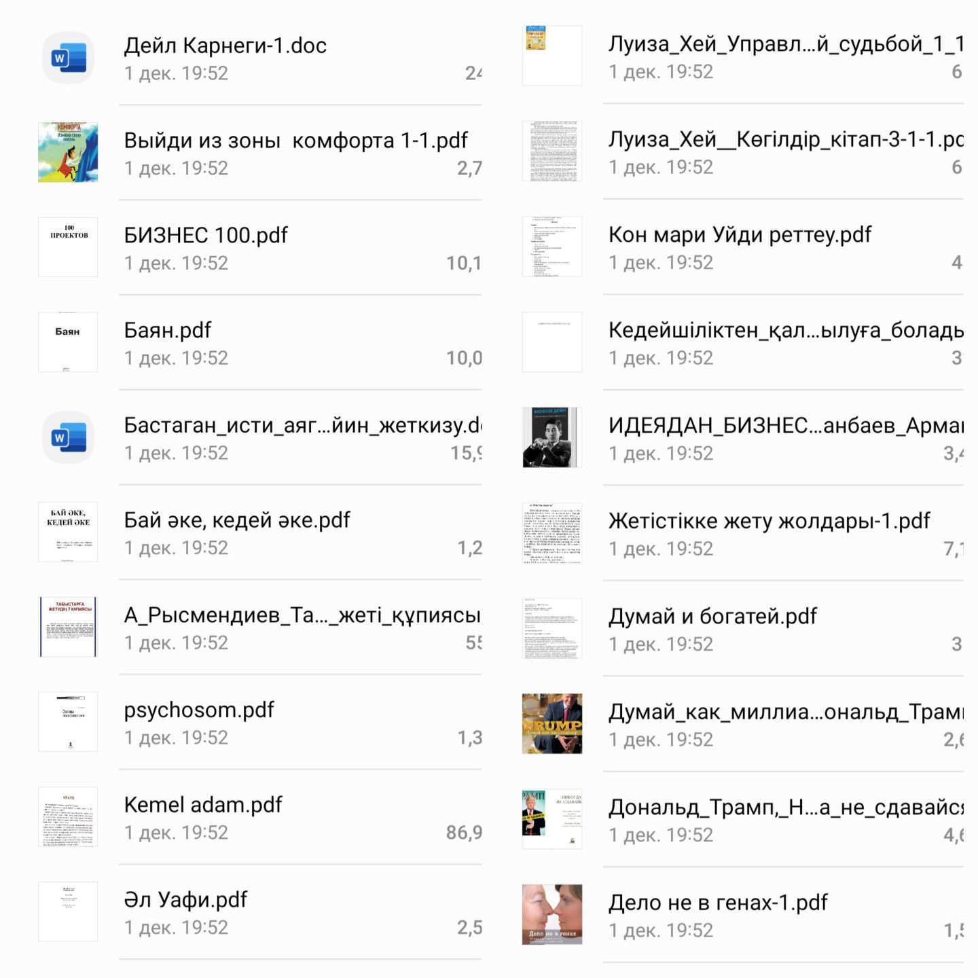Click the 10,0 size of Баян.pdf
The width and height of the screenshot is (978, 978).
464,358
